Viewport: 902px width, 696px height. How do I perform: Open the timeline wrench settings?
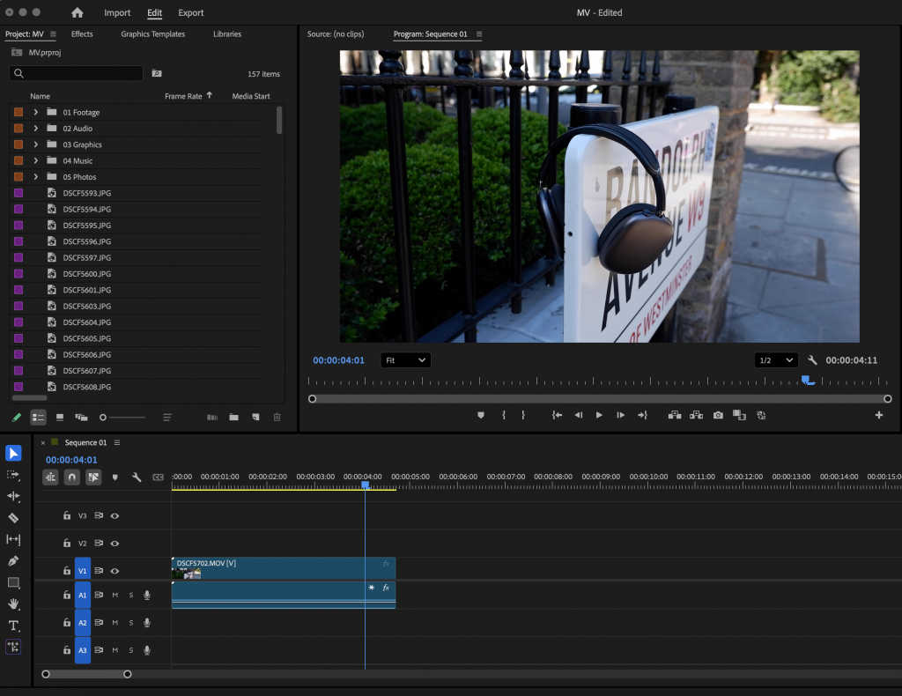(x=137, y=477)
